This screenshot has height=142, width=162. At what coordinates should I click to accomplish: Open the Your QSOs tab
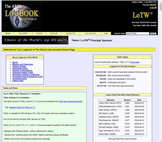(23, 34)
